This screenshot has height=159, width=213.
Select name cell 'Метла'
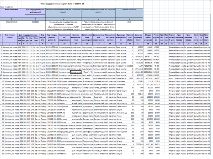click(x=66, y=154)
